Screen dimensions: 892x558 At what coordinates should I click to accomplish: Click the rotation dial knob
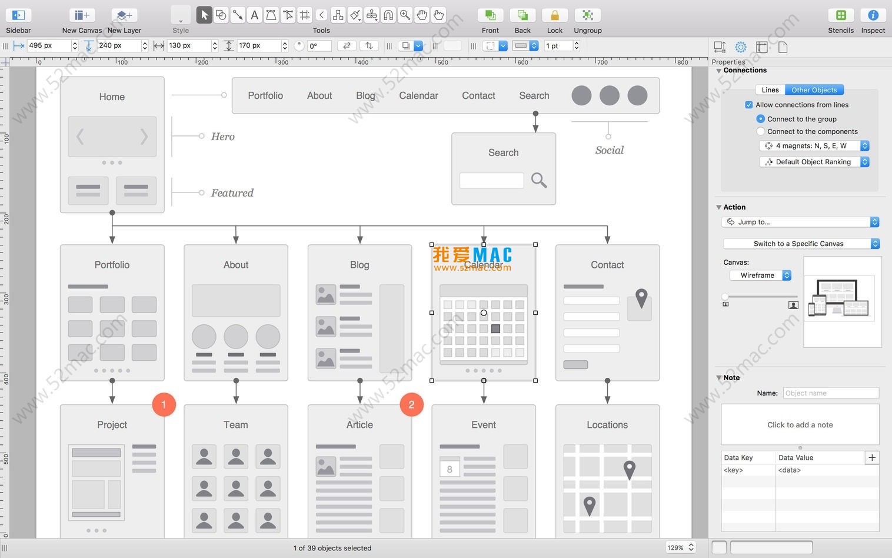pyautogui.click(x=299, y=45)
